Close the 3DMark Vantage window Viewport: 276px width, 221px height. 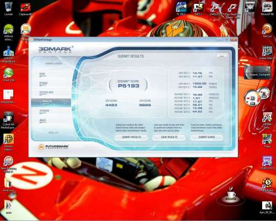pos(233,39)
